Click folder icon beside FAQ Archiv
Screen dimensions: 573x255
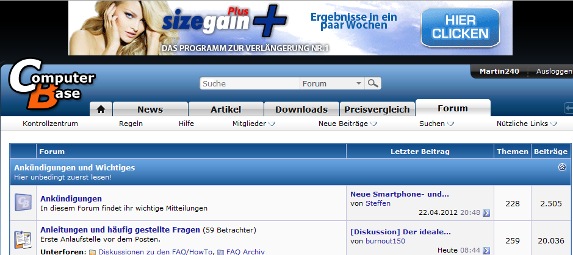click(220, 252)
